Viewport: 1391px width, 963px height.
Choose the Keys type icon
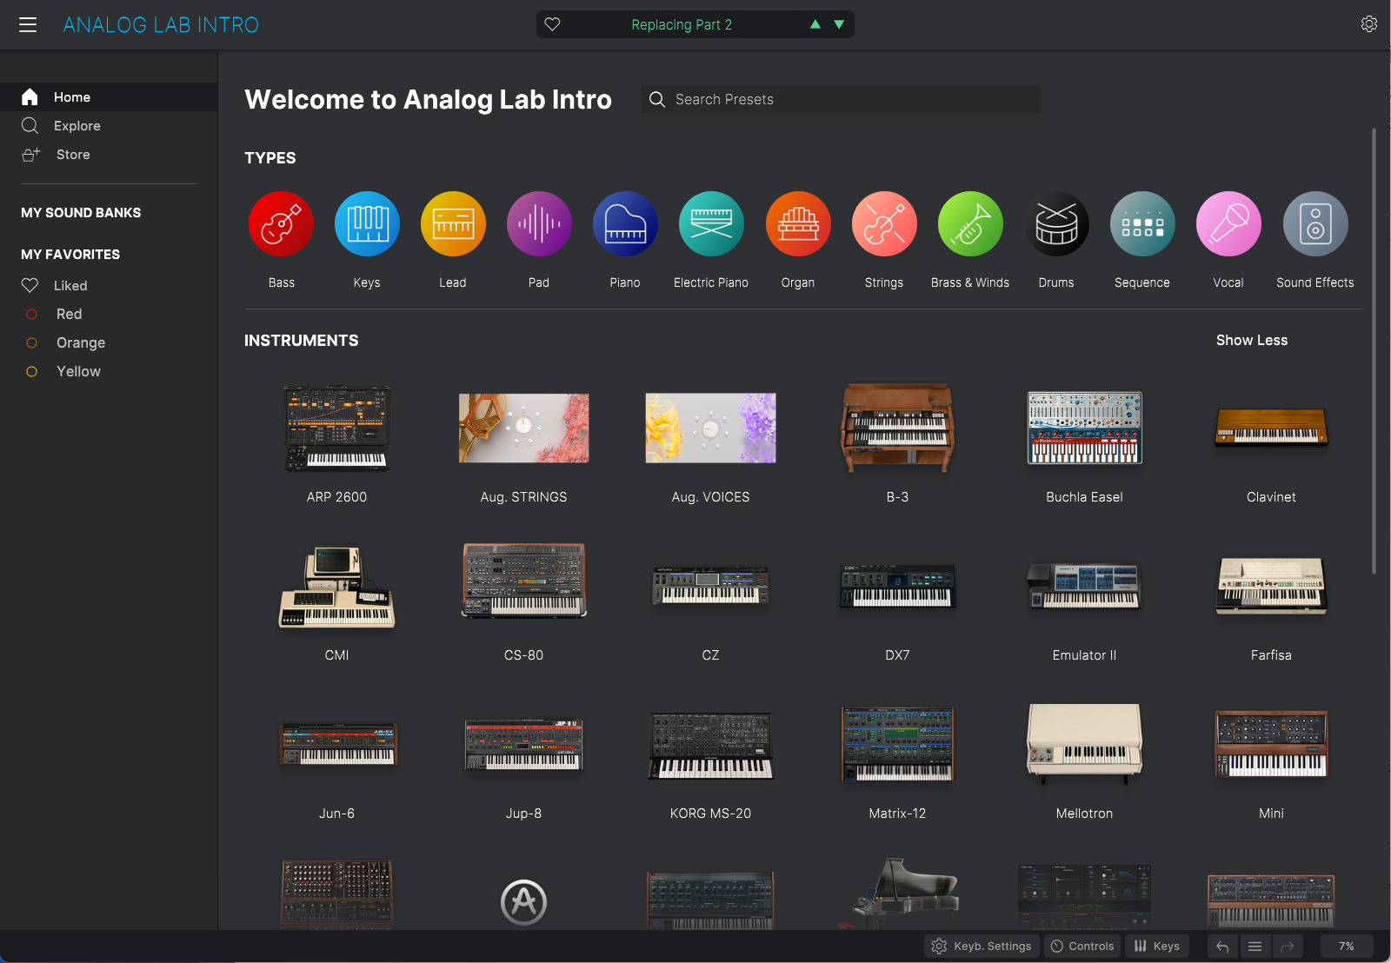tap(367, 224)
